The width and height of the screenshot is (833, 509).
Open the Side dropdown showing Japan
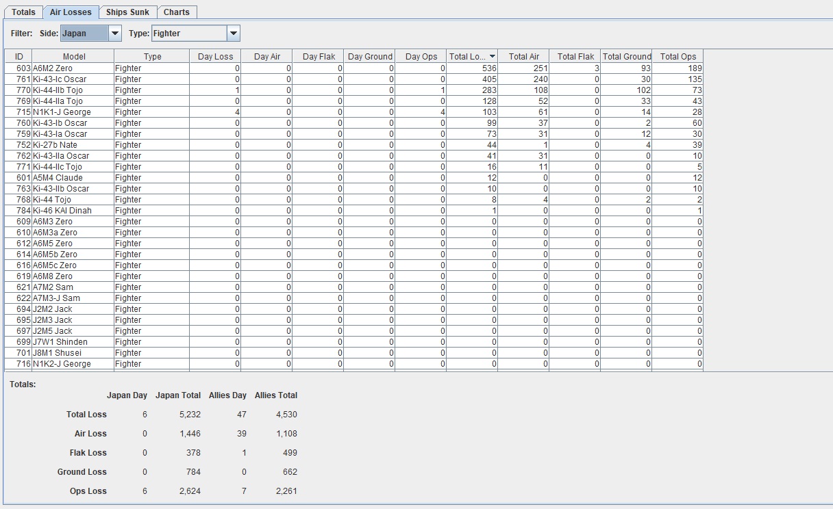[91, 33]
